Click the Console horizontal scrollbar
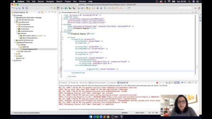 (x=91, y=109)
